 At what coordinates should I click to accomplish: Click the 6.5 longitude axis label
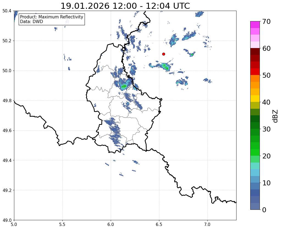tap(159, 224)
